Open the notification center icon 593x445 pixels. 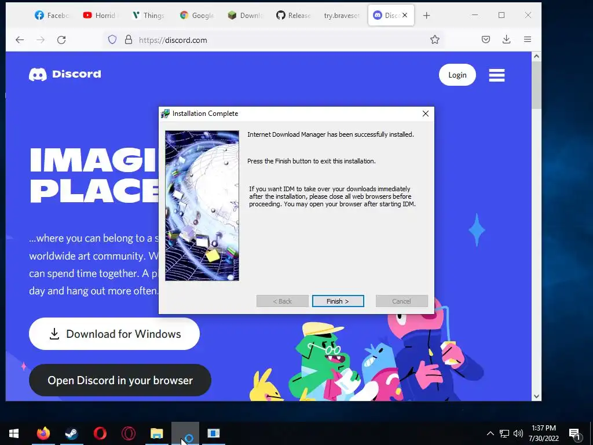[x=575, y=433]
